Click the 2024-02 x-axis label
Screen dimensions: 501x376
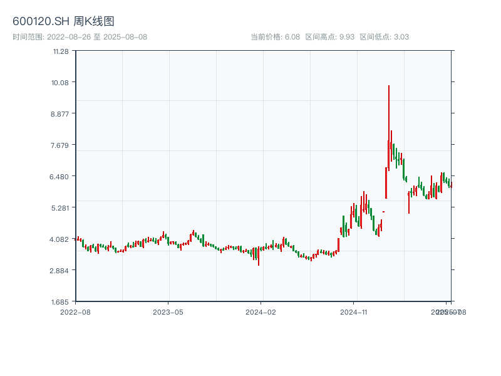click(x=261, y=312)
